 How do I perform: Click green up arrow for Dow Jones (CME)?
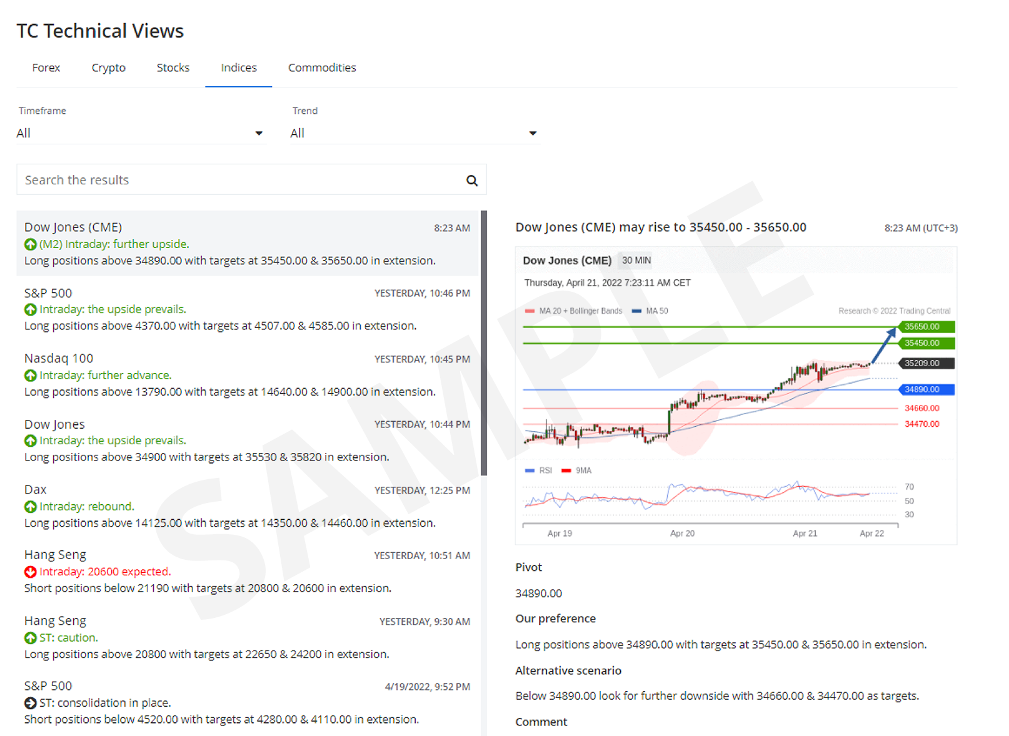30,244
